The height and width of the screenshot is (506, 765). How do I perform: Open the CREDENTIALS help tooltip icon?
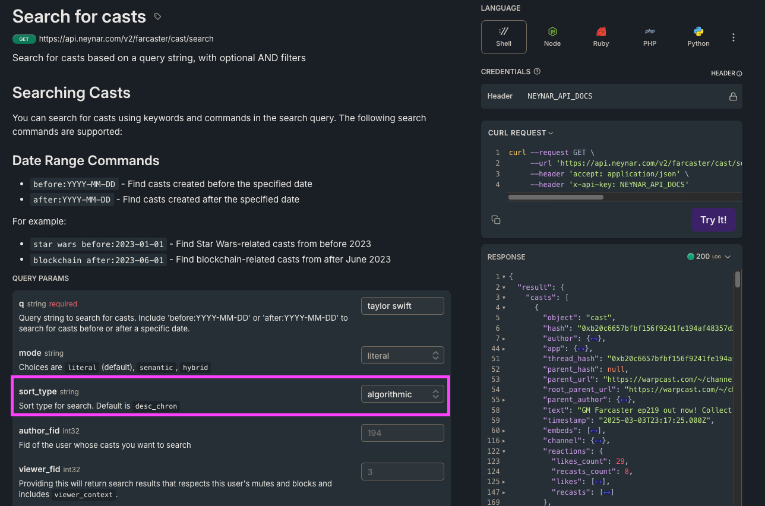[x=536, y=71]
